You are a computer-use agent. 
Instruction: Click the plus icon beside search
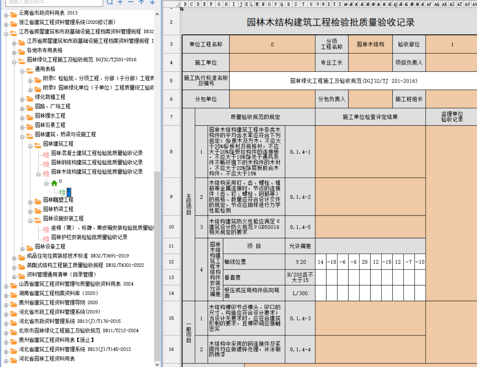pos(120,2)
